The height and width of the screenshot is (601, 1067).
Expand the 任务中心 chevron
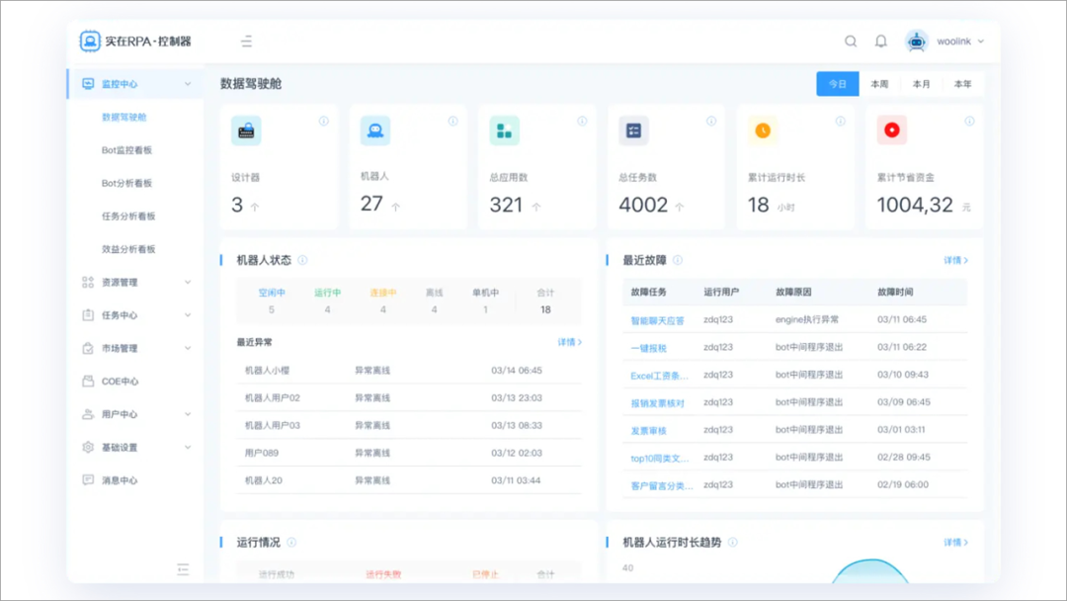(188, 315)
